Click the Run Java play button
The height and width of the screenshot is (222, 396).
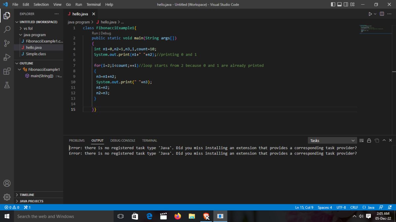coord(370,14)
